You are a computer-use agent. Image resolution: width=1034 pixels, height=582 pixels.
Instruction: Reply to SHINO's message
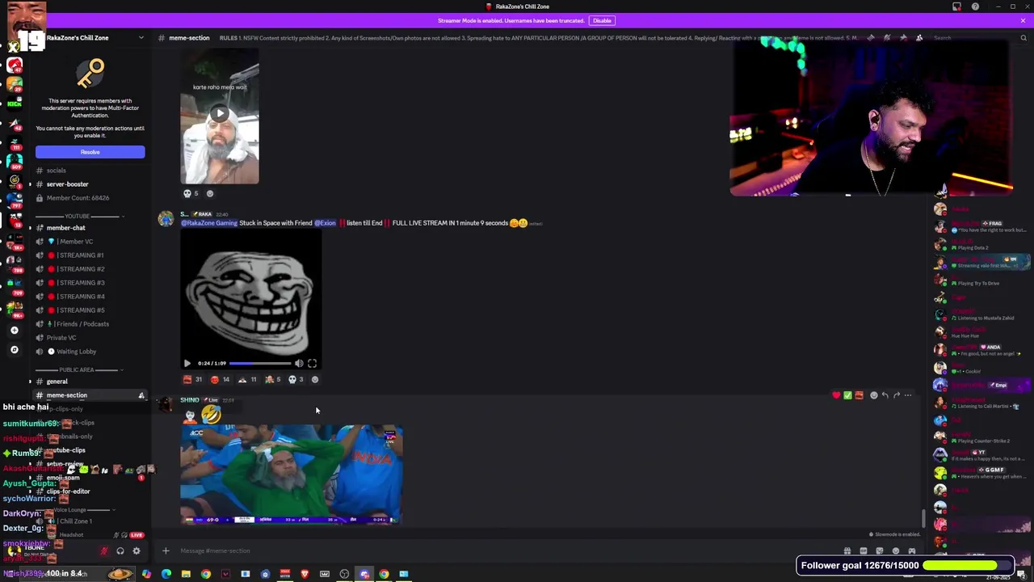pyautogui.click(x=885, y=395)
